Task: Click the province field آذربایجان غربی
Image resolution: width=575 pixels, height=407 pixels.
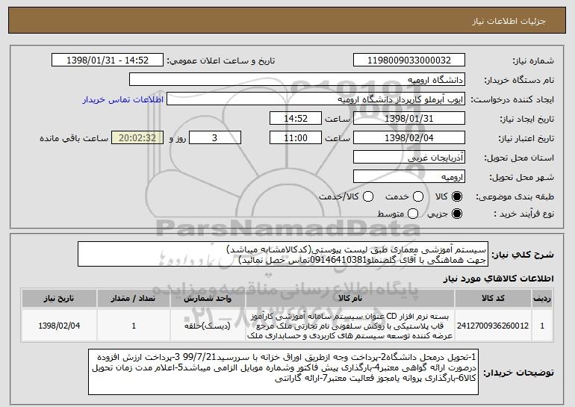Action: 409,158
